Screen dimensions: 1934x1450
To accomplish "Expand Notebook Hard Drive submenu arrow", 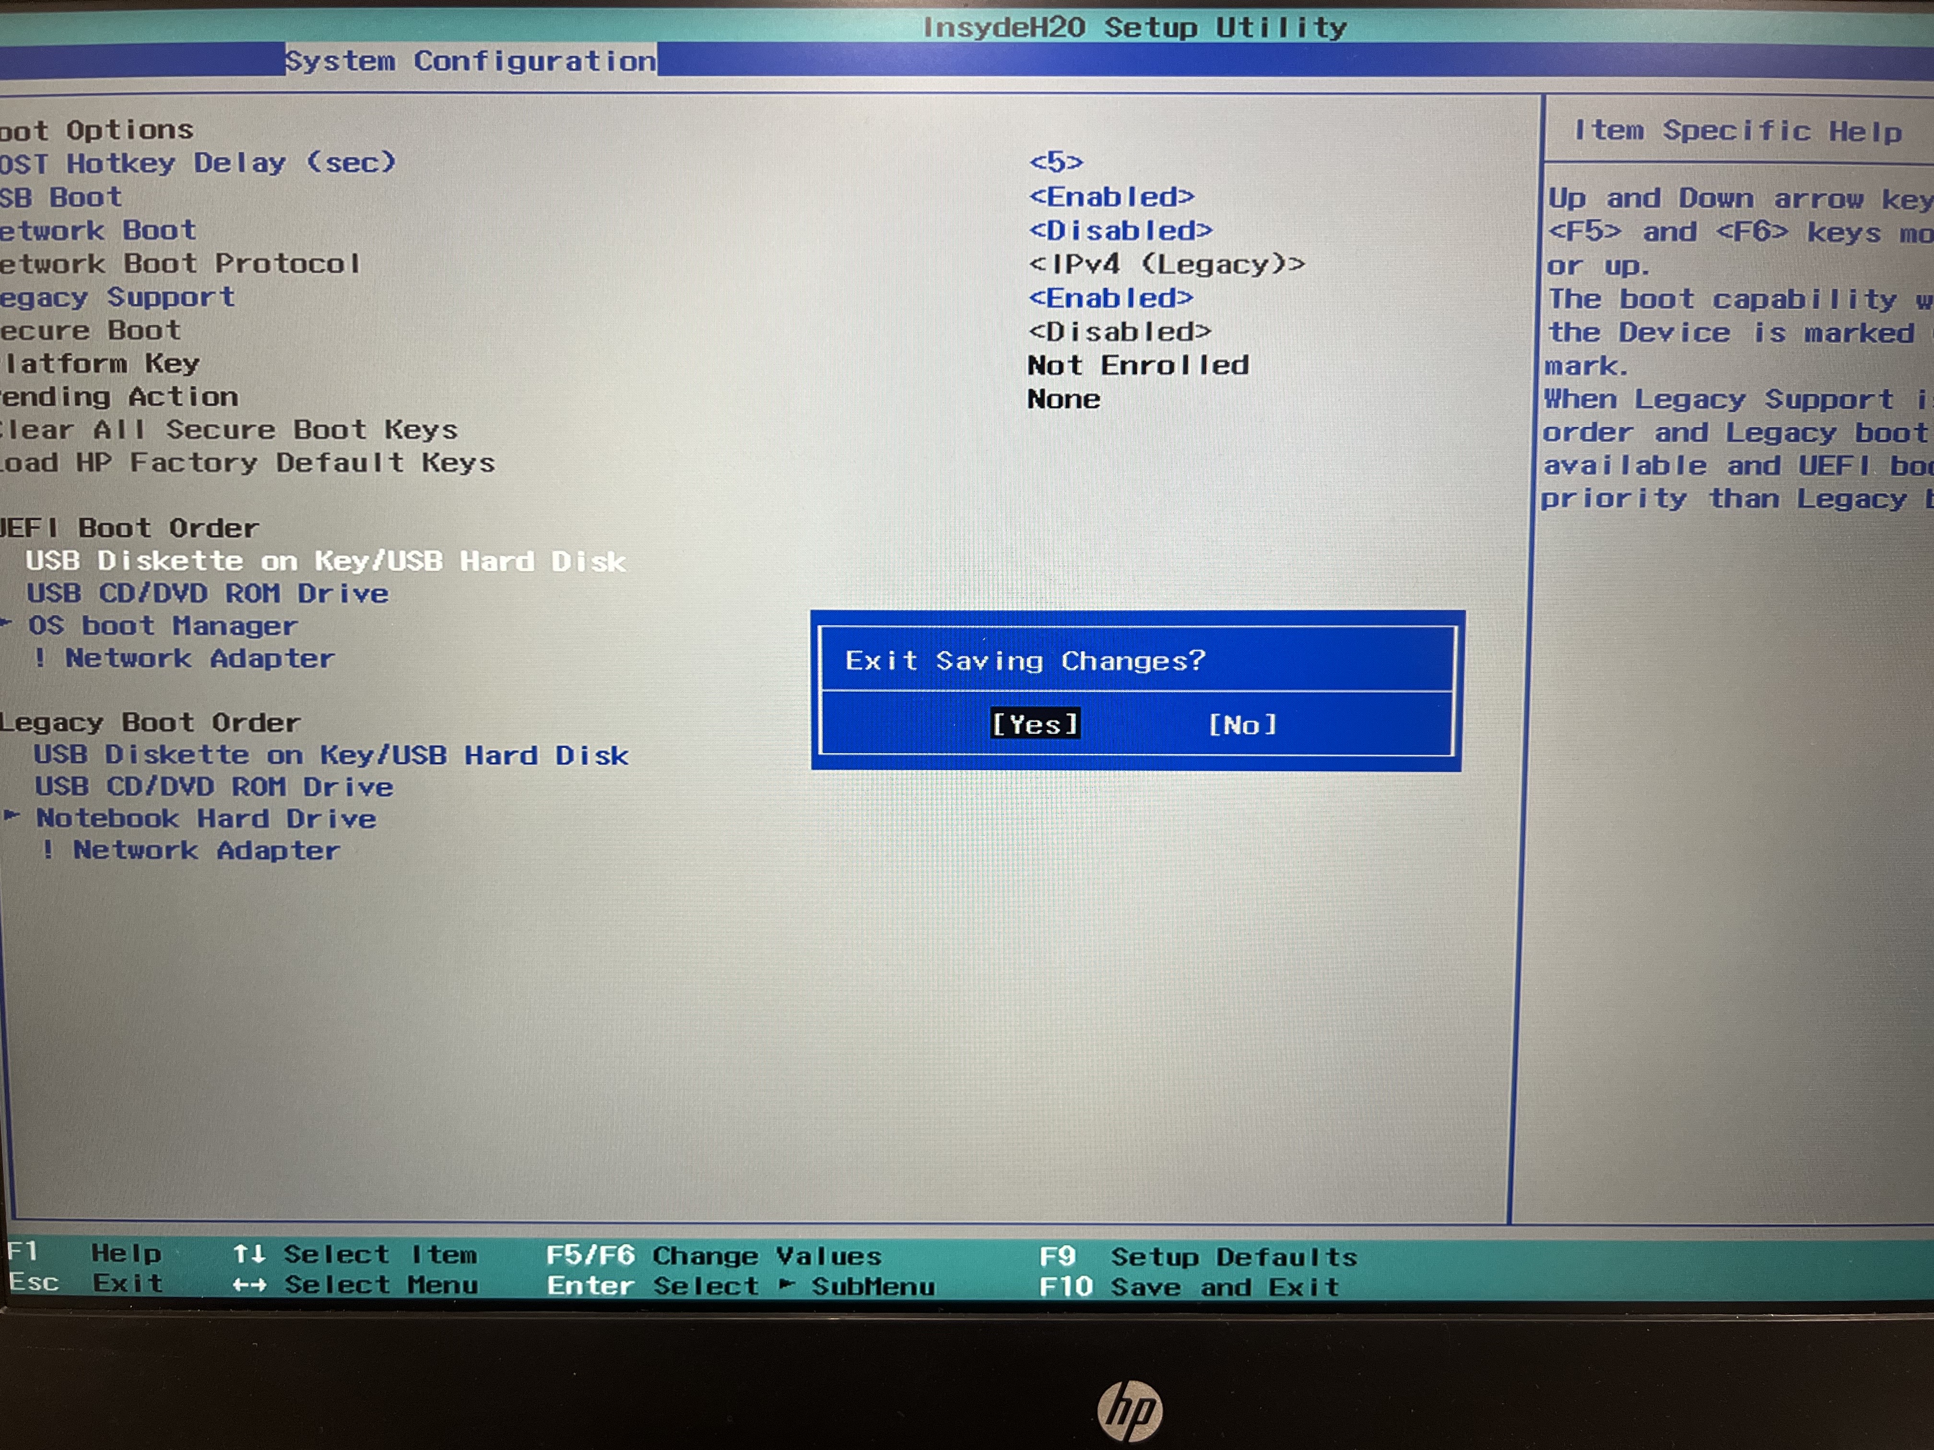I will tap(12, 816).
